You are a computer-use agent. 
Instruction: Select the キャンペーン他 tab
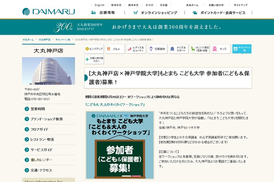242,49
